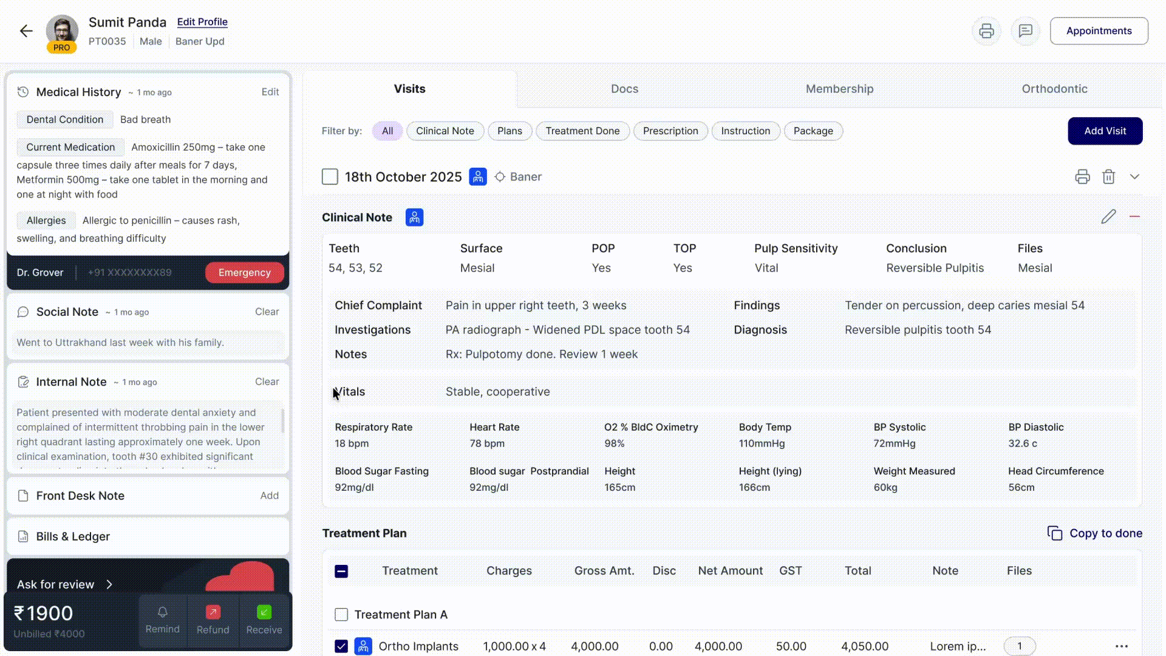Open the Orthodontic tab
This screenshot has width=1166, height=656.
click(x=1054, y=89)
